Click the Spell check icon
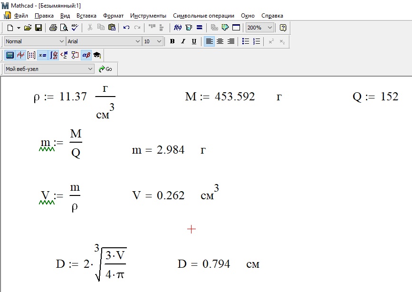This screenshot has width=412, height=292. 75,28
